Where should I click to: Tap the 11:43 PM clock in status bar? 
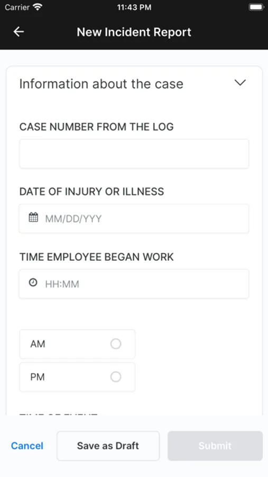click(x=134, y=7)
